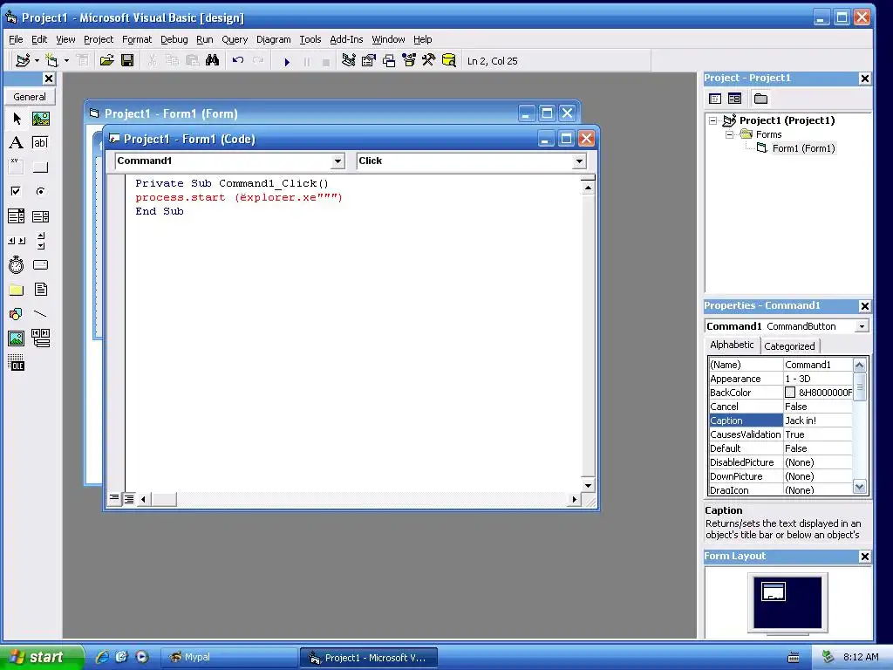Viewport: 893px width, 670px height.
Task: Switch to the Alphabetic properties tab
Action: coord(732,345)
